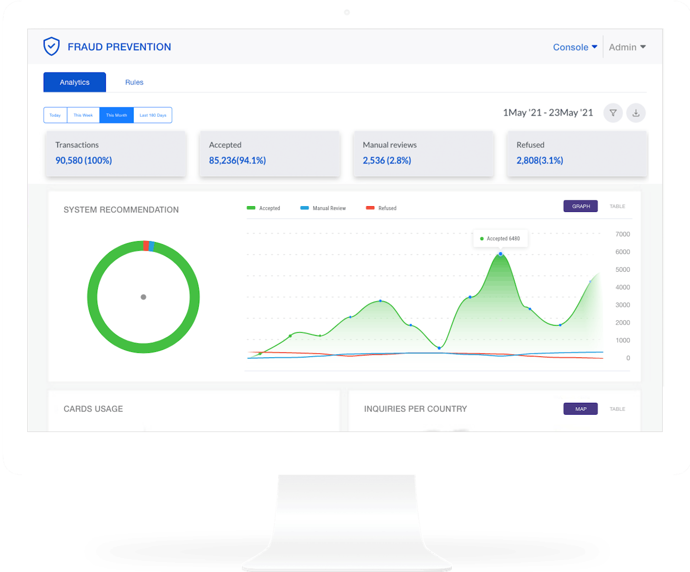This screenshot has height=572, width=690.
Task: Toggle the blue Manual Review legend marker
Action: click(304, 208)
